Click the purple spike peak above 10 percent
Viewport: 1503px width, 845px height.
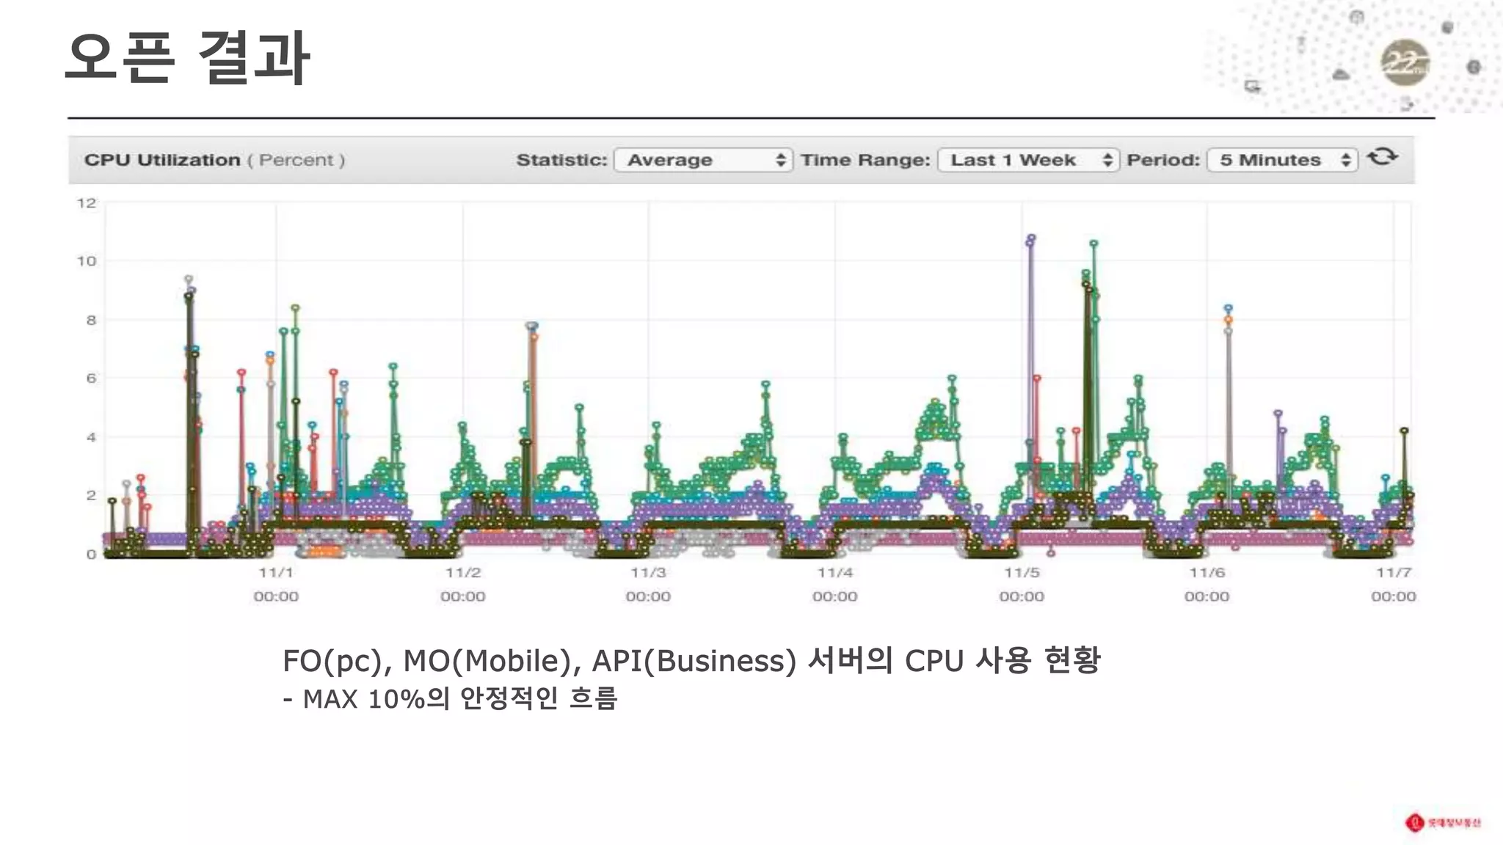point(1031,238)
